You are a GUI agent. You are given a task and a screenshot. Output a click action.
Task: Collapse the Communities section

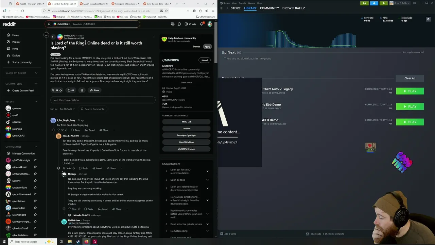pyautogui.click(x=36, y=147)
